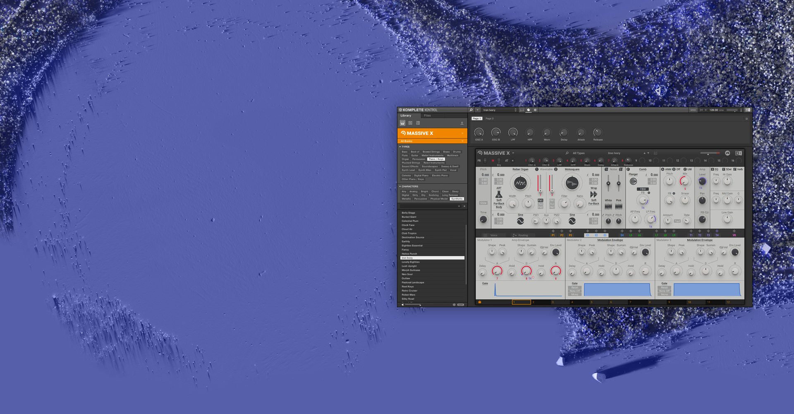794x414 pixels.
Task: Click the White noise level slider
Action: pos(608,183)
